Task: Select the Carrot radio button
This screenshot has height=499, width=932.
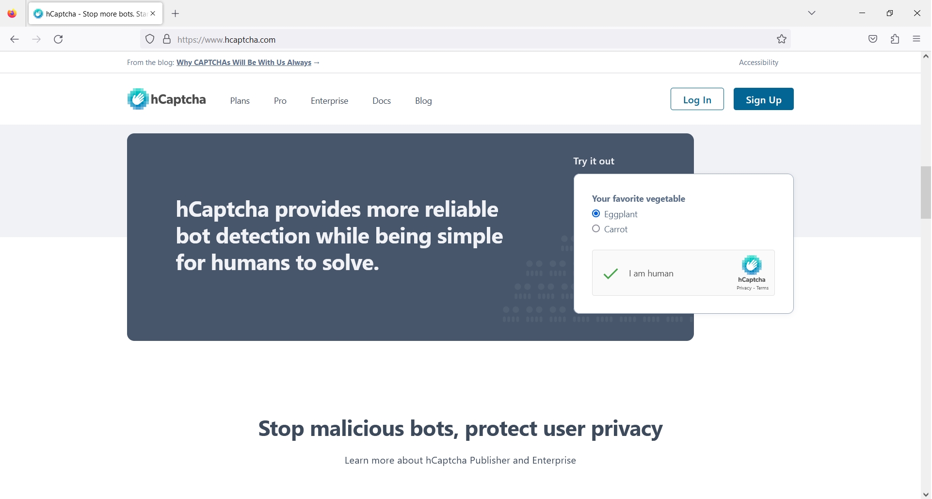Action: pos(596,228)
